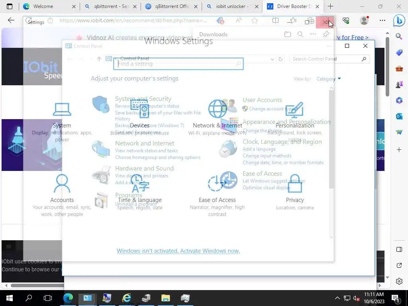The width and height of the screenshot is (408, 306).
Task: Click Find a setting search box
Action: coord(178,64)
